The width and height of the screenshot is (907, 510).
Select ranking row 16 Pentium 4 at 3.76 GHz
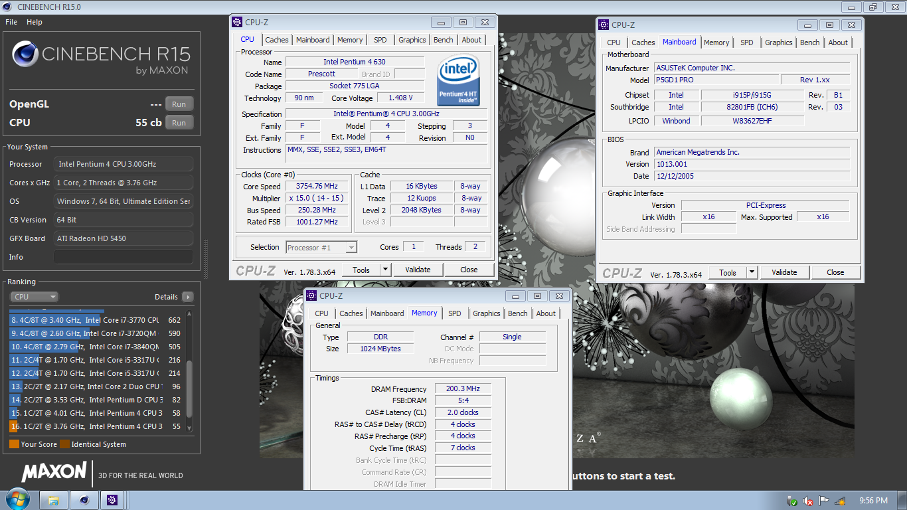coord(96,426)
